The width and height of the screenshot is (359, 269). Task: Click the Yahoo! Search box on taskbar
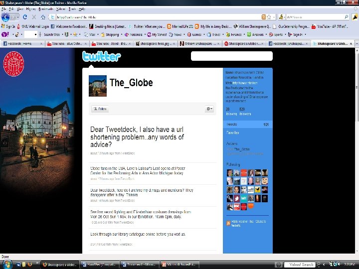pos(300,265)
